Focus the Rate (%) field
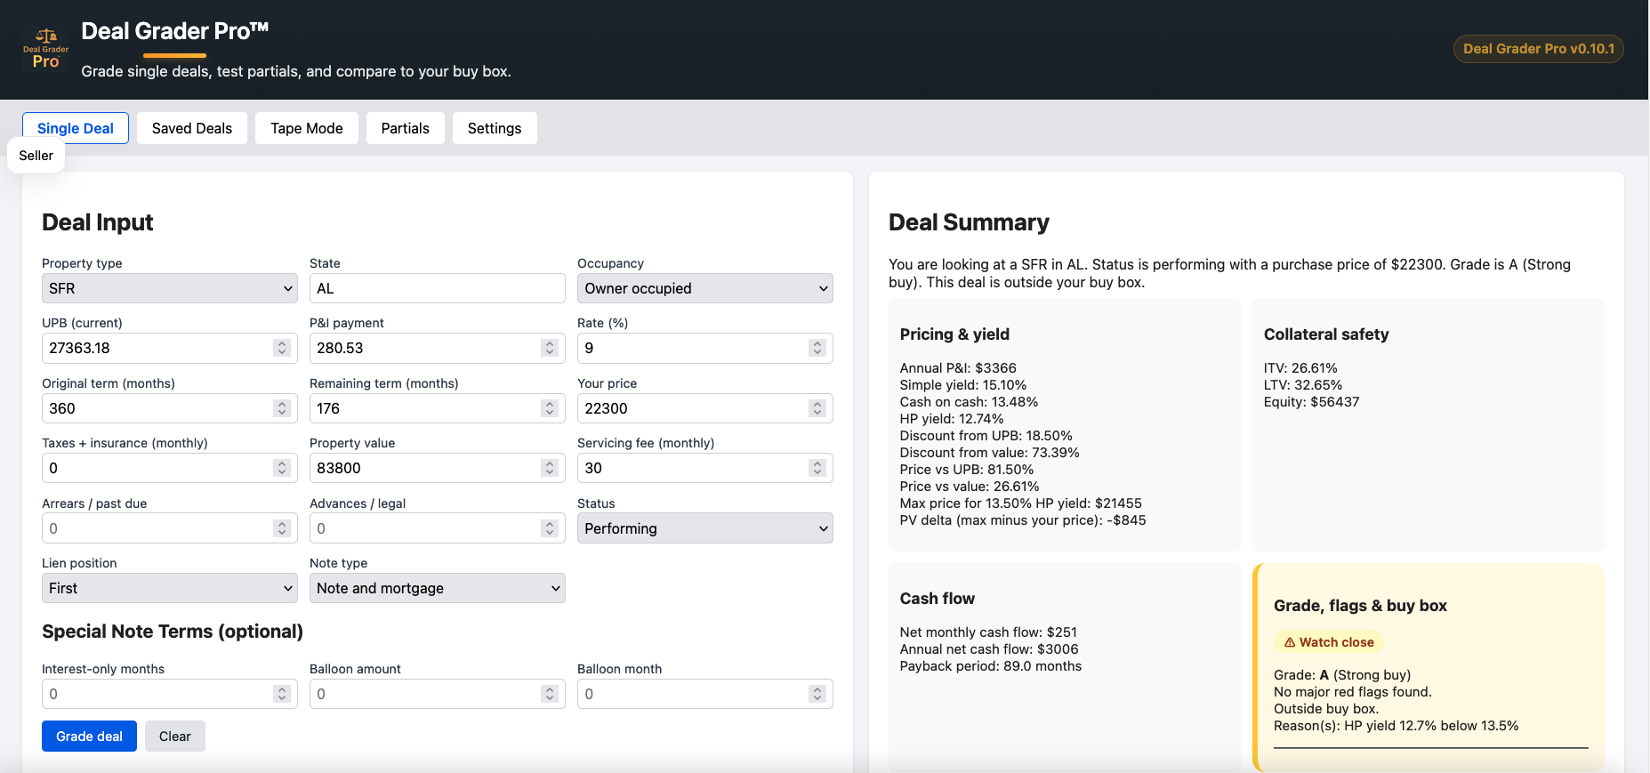 [705, 348]
